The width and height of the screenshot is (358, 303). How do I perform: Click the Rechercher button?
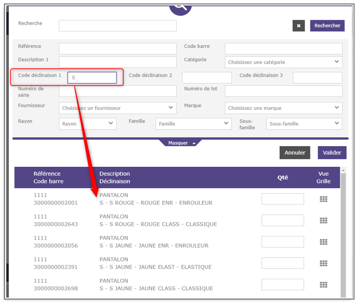tap(327, 26)
